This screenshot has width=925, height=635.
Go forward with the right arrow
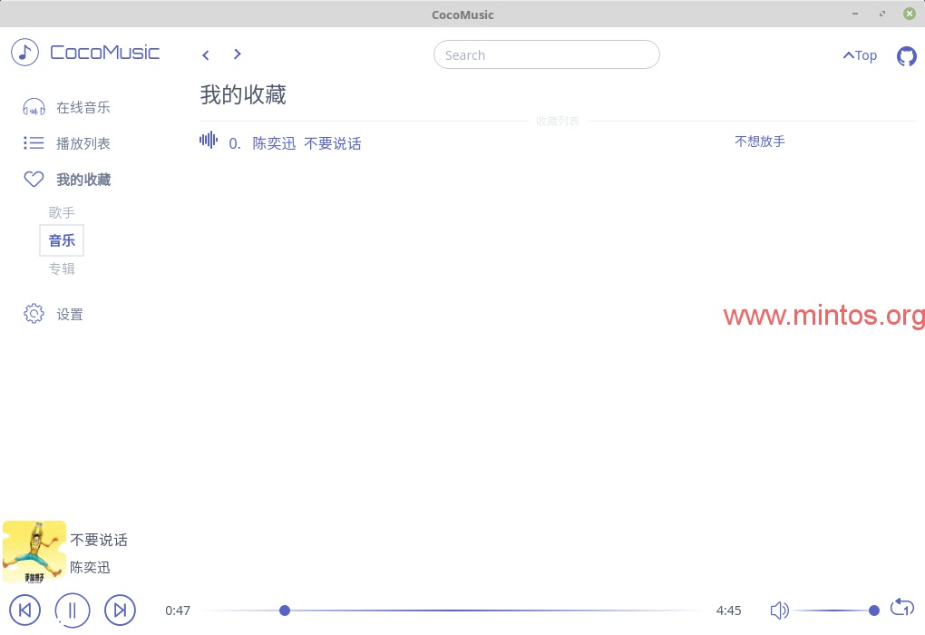[x=238, y=54]
